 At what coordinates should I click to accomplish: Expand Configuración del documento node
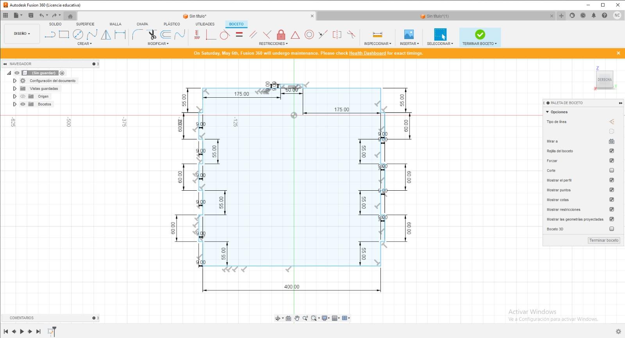14,81
